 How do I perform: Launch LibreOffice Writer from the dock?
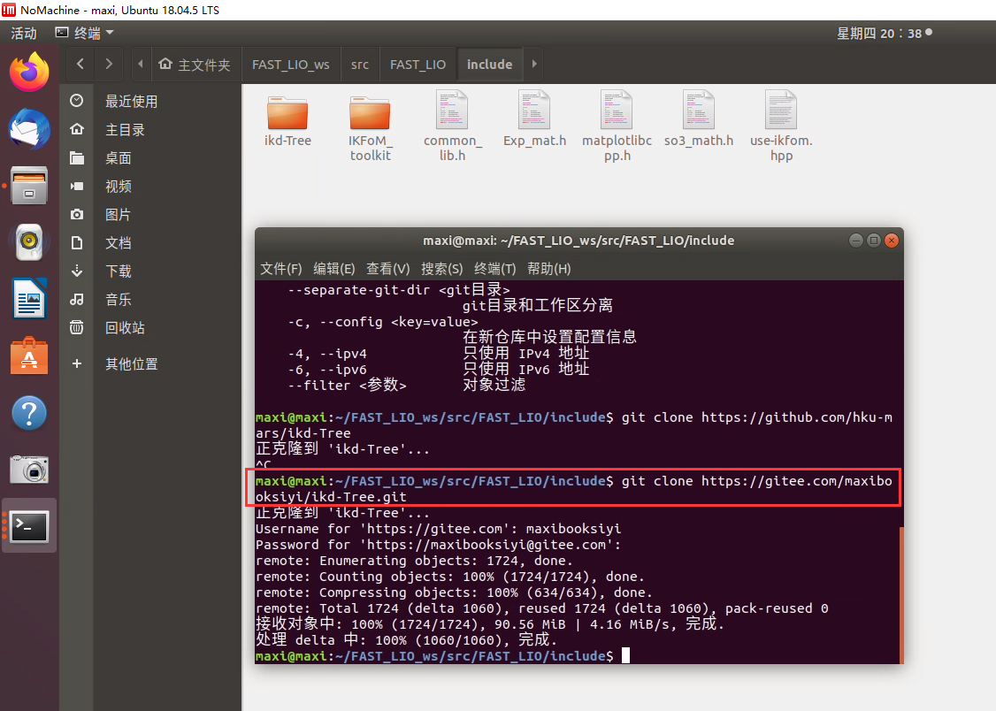[29, 298]
